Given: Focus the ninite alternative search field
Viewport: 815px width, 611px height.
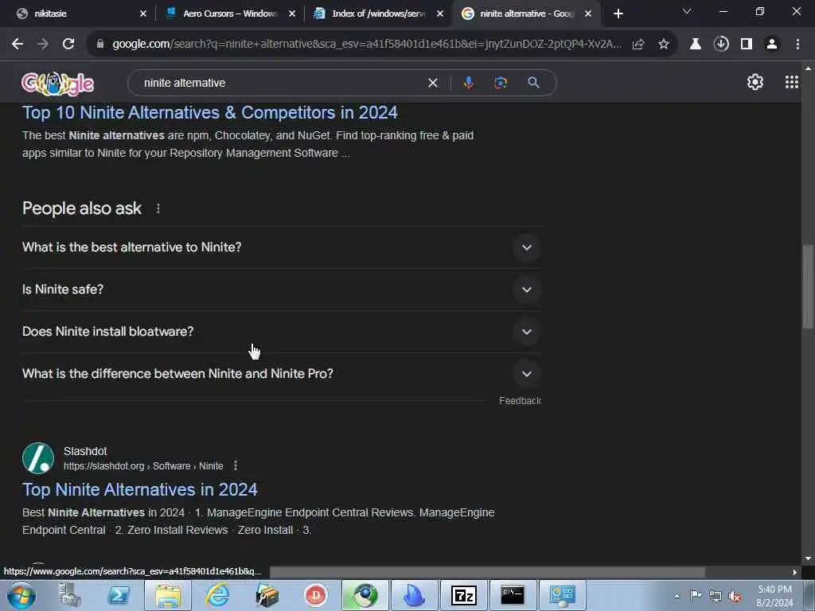Looking at the screenshot, I should coord(281,83).
